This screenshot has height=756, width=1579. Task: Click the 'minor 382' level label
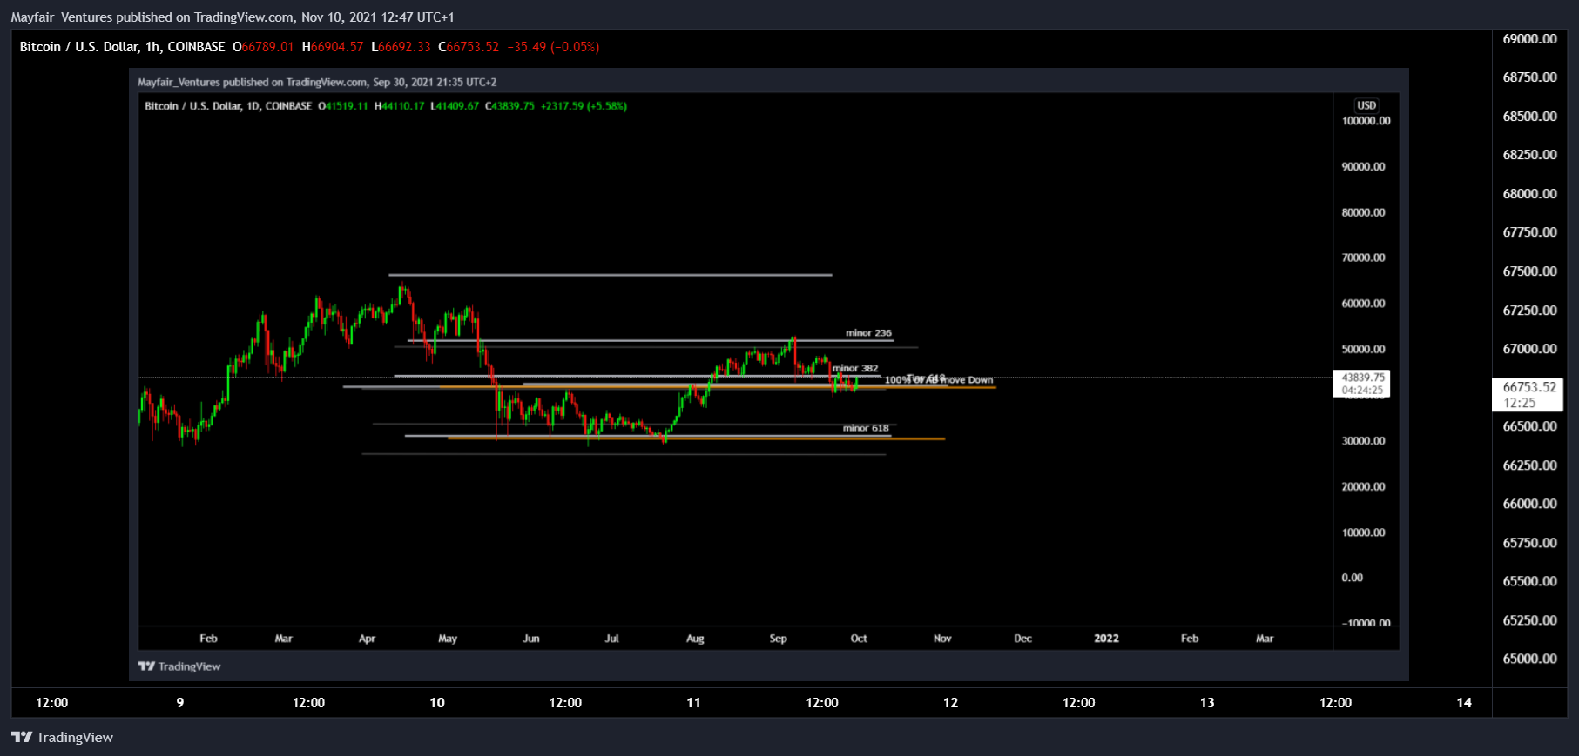point(855,368)
